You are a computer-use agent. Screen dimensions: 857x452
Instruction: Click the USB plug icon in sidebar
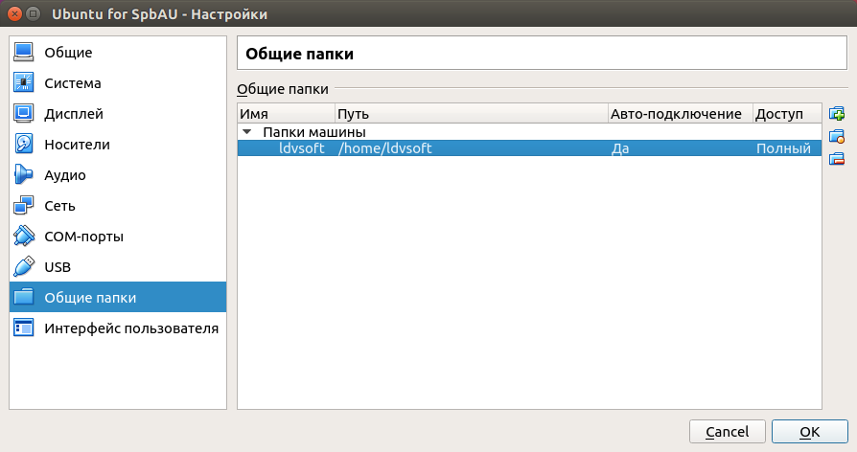coord(24,267)
